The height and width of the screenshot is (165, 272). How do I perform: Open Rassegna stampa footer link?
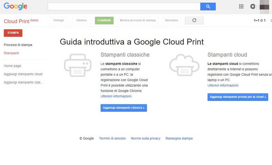[179, 139]
